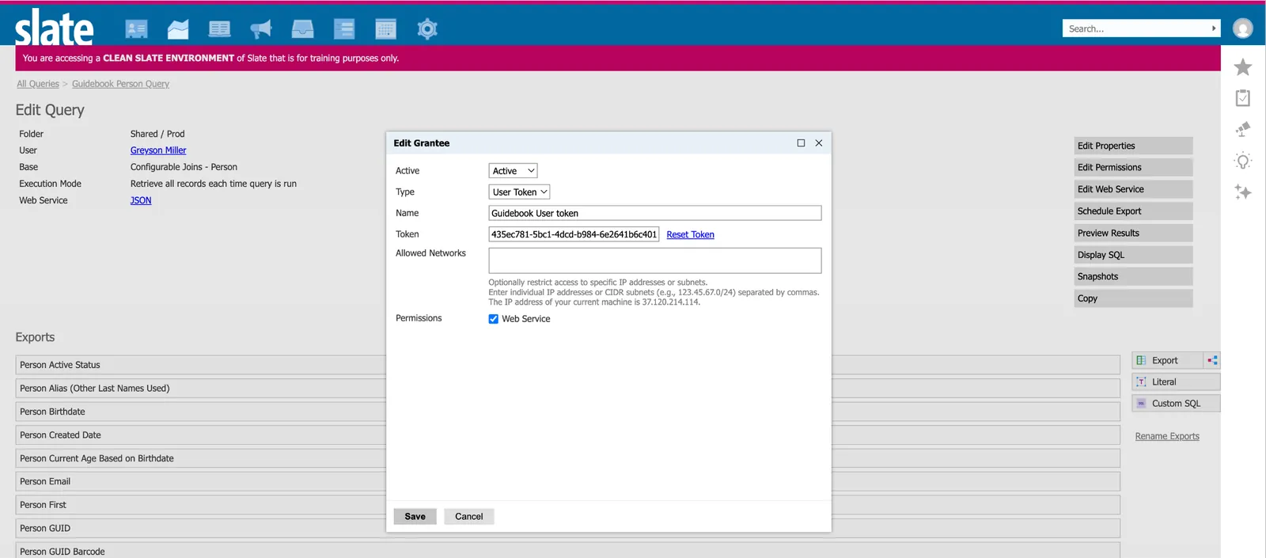Image resolution: width=1266 pixels, height=558 pixels.
Task: Go to All Queries breadcrumb
Action: pos(38,84)
